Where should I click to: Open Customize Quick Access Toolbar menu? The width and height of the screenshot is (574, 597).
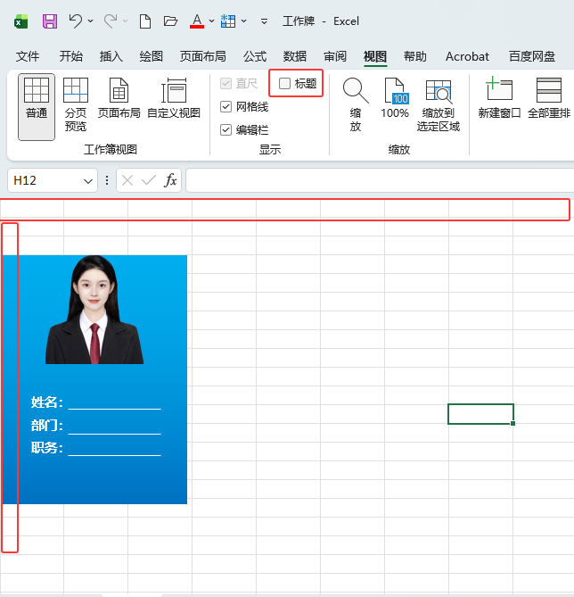pos(264,21)
